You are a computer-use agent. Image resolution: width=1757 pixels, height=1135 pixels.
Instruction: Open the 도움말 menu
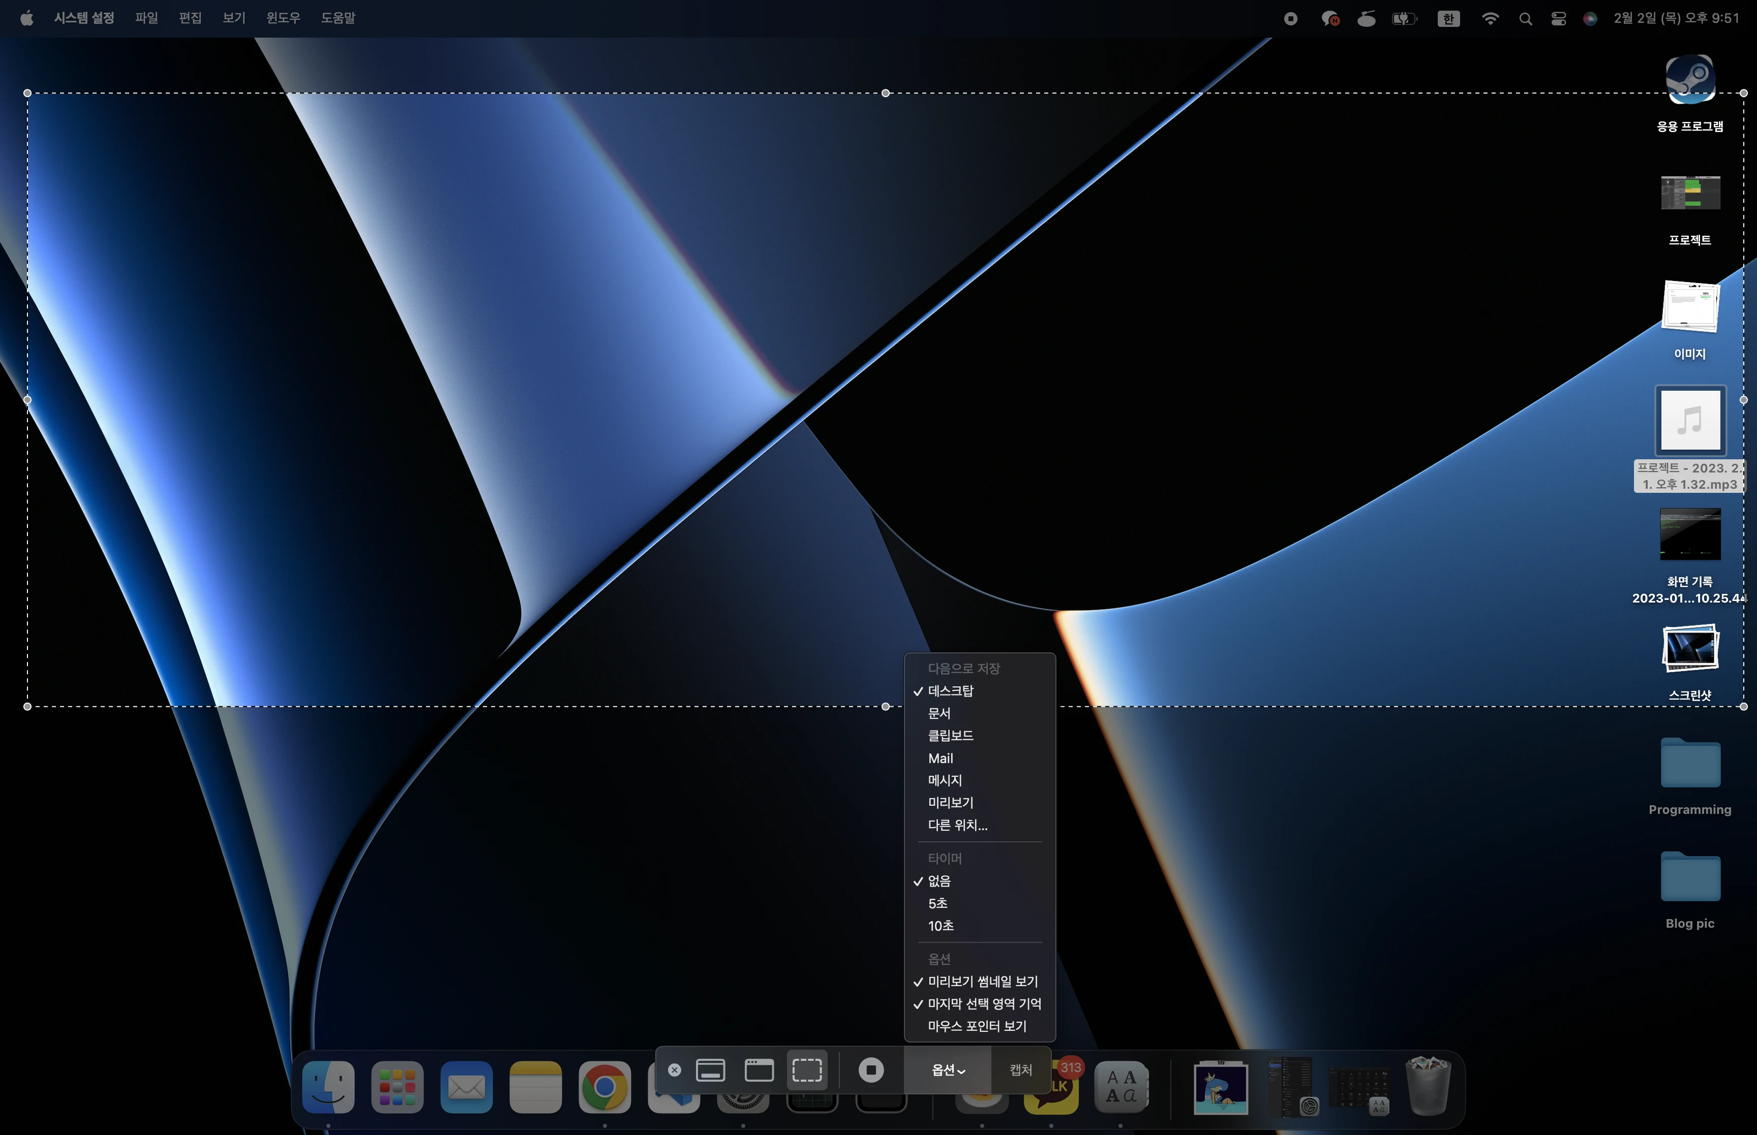338,18
